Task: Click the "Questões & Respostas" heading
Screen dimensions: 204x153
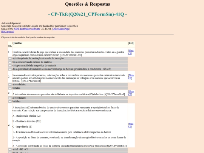Action: [x=88, y=4]
